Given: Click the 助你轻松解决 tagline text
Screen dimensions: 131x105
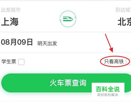Looking at the screenshot, I should (x=108, y=95).
